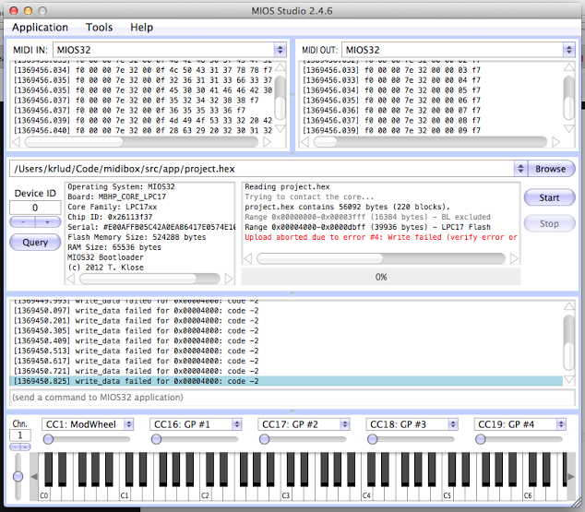Image resolution: width=585 pixels, height=512 pixels.
Task: Click the MIOS32 command input field
Action: click(x=292, y=398)
